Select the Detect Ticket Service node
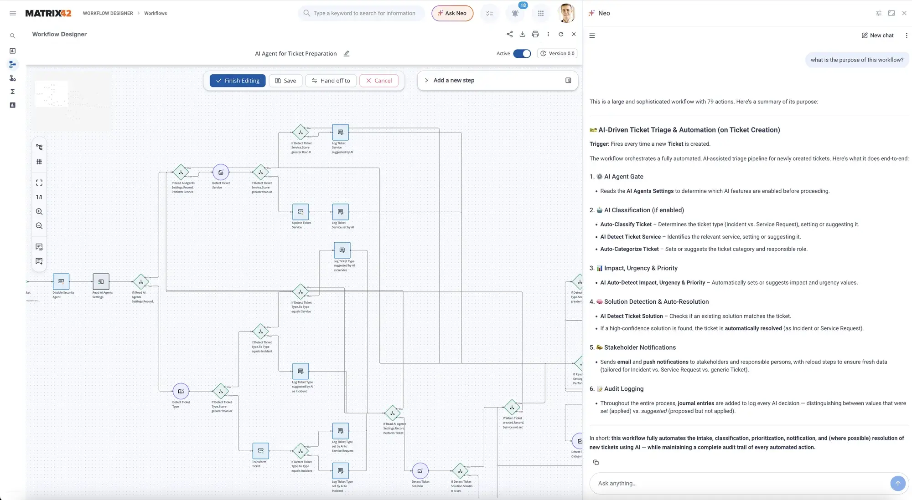 point(221,172)
